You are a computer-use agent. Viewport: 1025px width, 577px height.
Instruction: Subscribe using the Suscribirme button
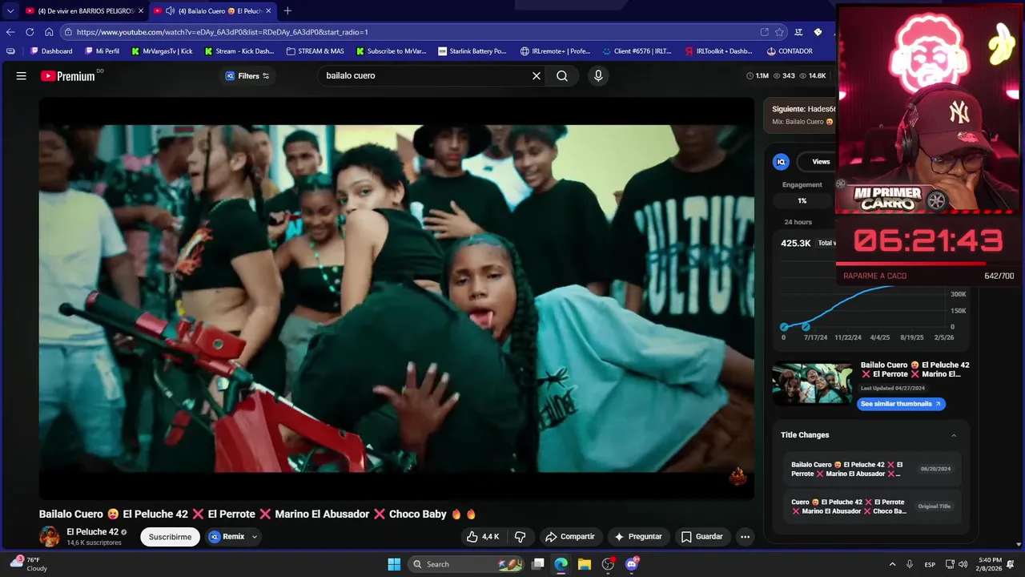pyautogui.click(x=170, y=537)
